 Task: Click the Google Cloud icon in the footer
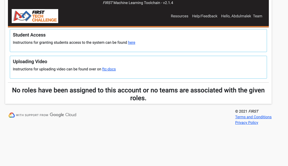[x=11, y=115]
